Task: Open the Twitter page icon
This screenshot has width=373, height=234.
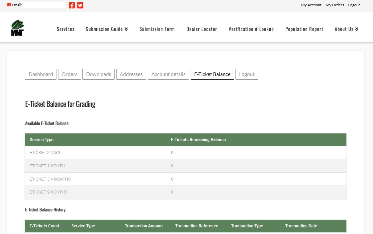Action: click(x=80, y=5)
